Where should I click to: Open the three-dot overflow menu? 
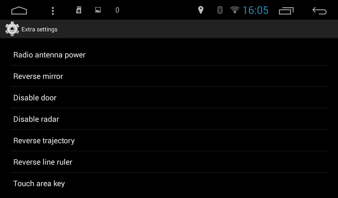tap(53, 11)
